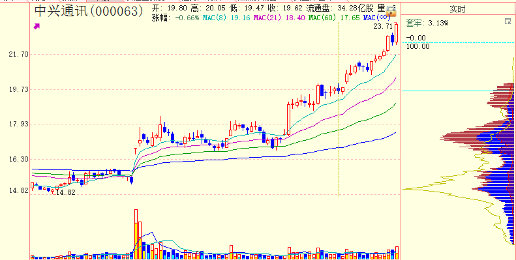Select the MAC(∞) indicator label
Screen dimensions: 516x260
(x=377, y=18)
